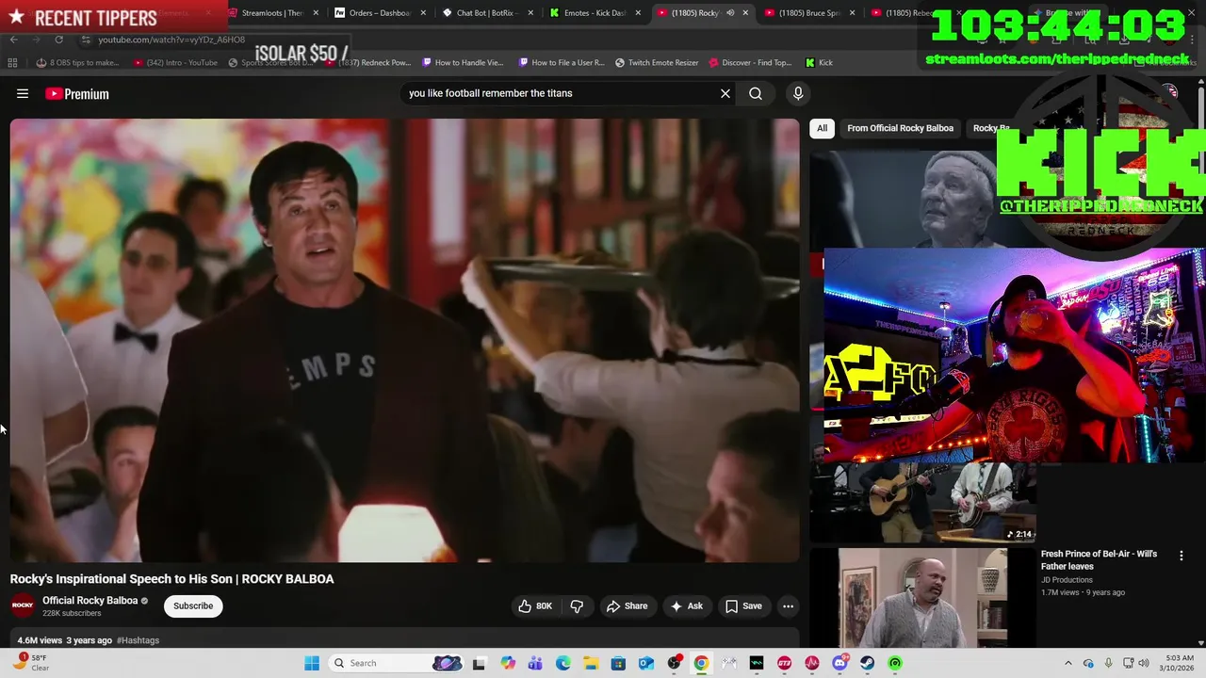
Task: Click the Windows taskbar Search box
Action: click(x=394, y=663)
